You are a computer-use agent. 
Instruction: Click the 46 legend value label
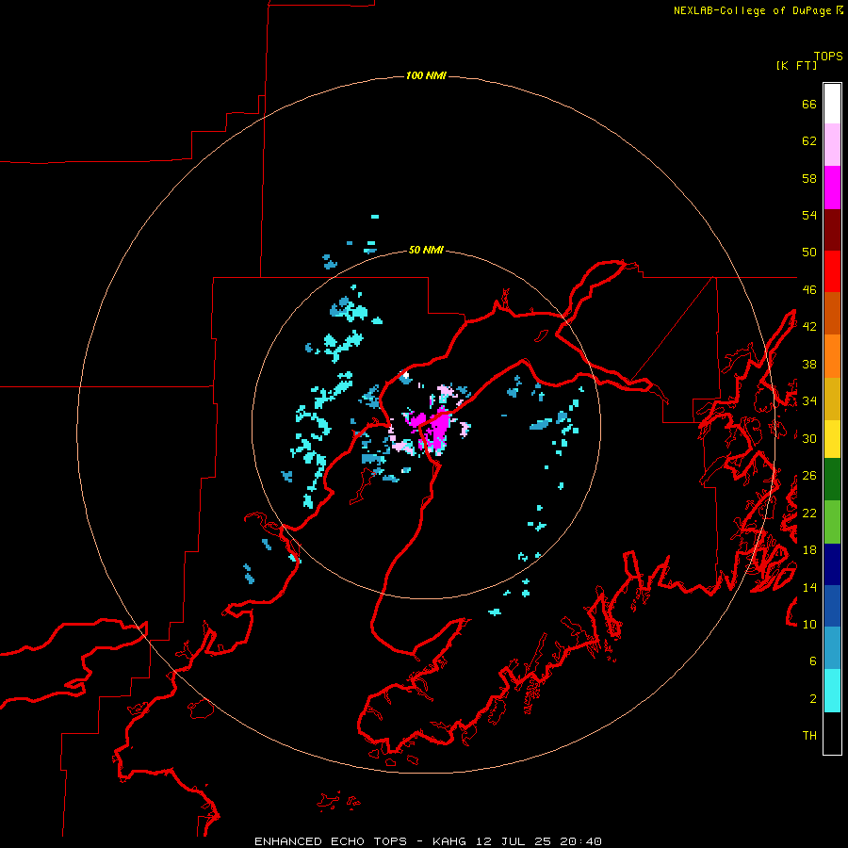pos(809,290)
